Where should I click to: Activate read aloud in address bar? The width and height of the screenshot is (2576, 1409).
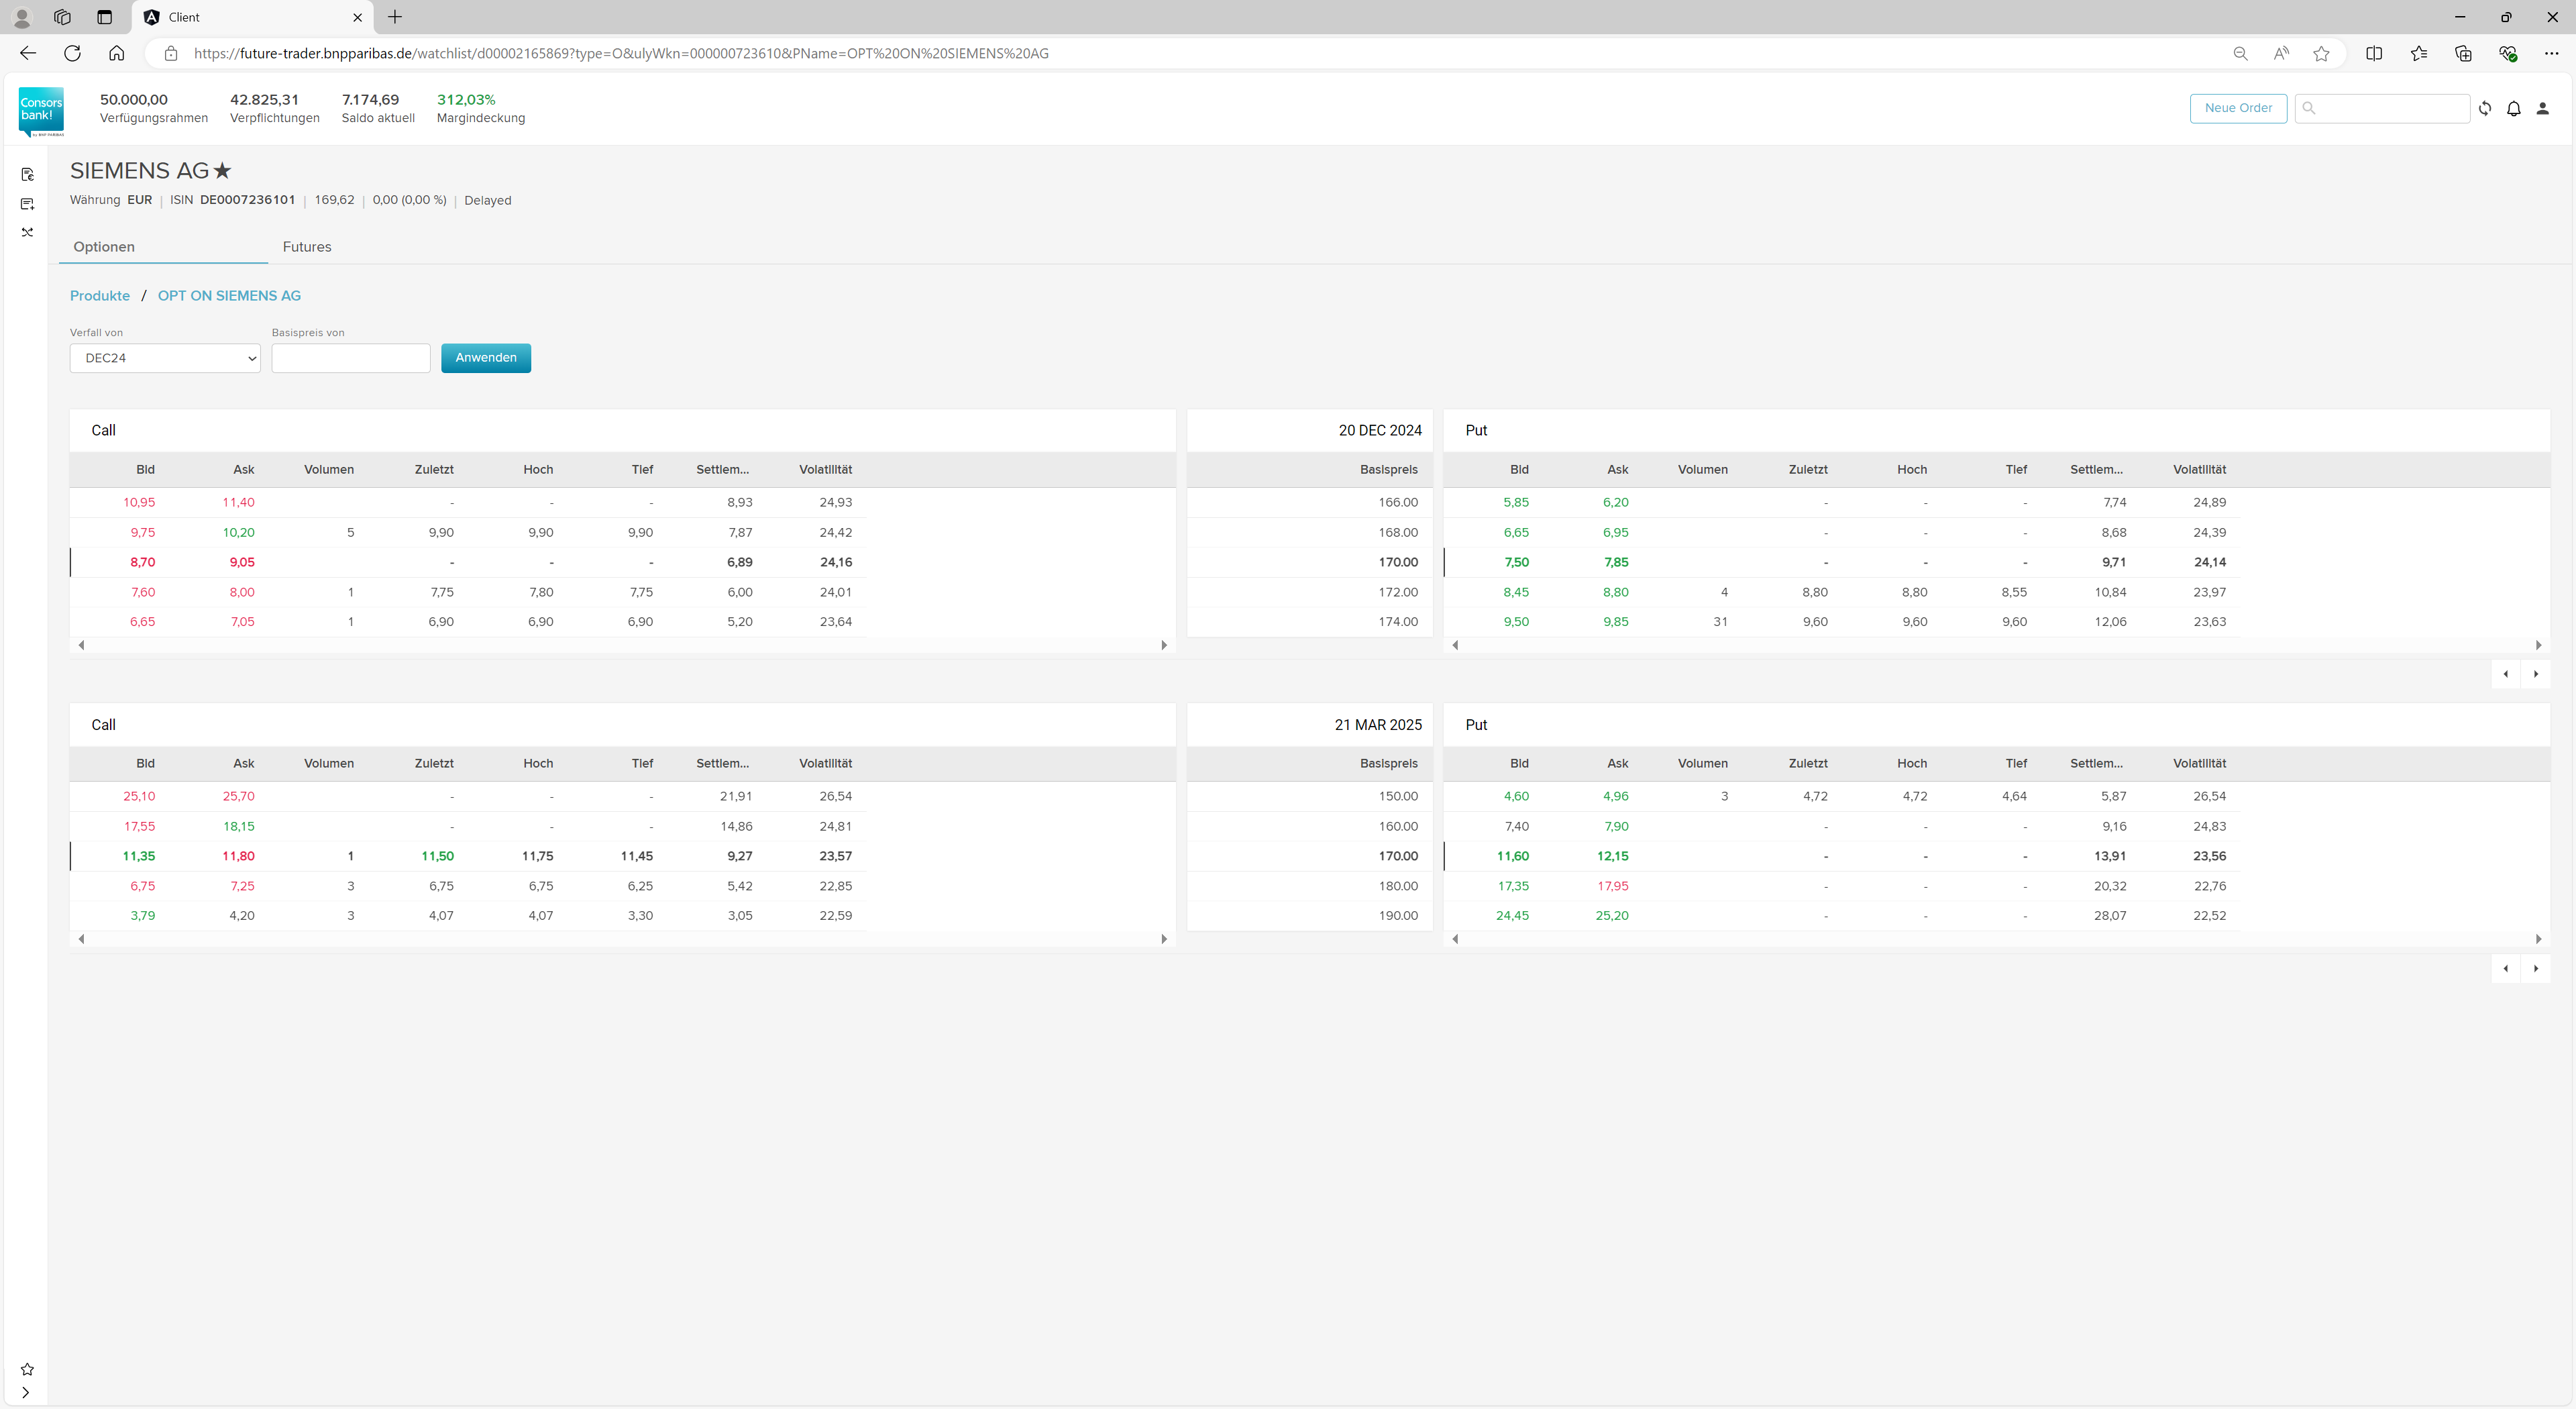click(2281, 54)
